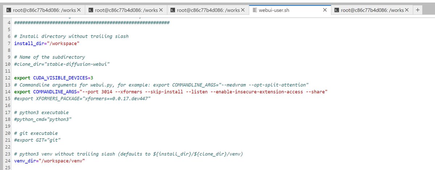
Task: Close the webui-user.sh tab
Action: pos(324,10)
